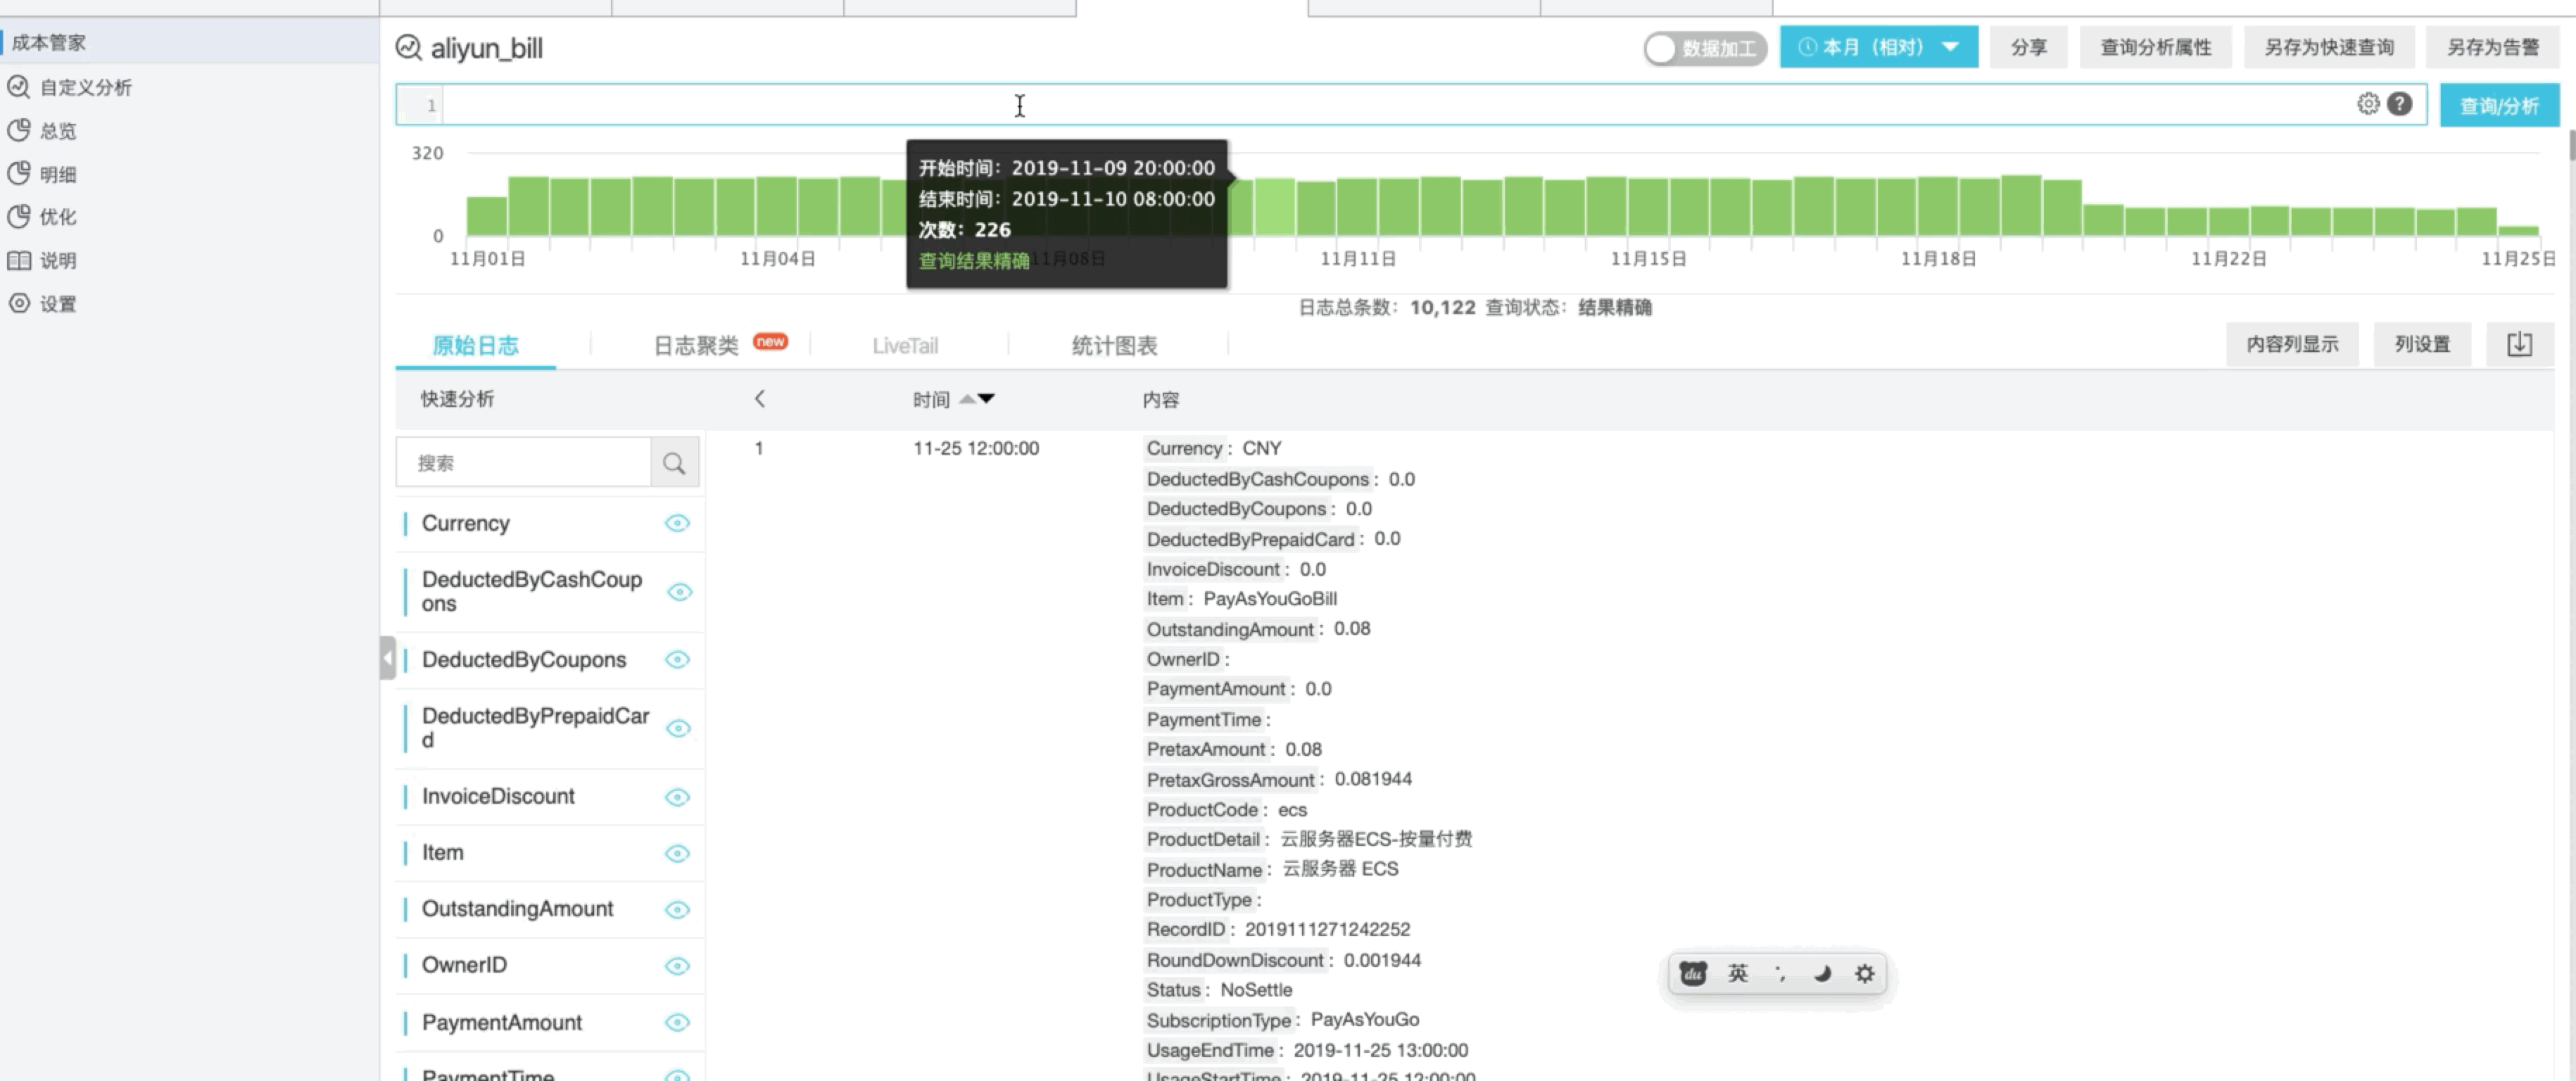The height and width of the screenshot is (1081, 2576).
Task: Switch to 日志聚类 tab
Action: [696, 346]
